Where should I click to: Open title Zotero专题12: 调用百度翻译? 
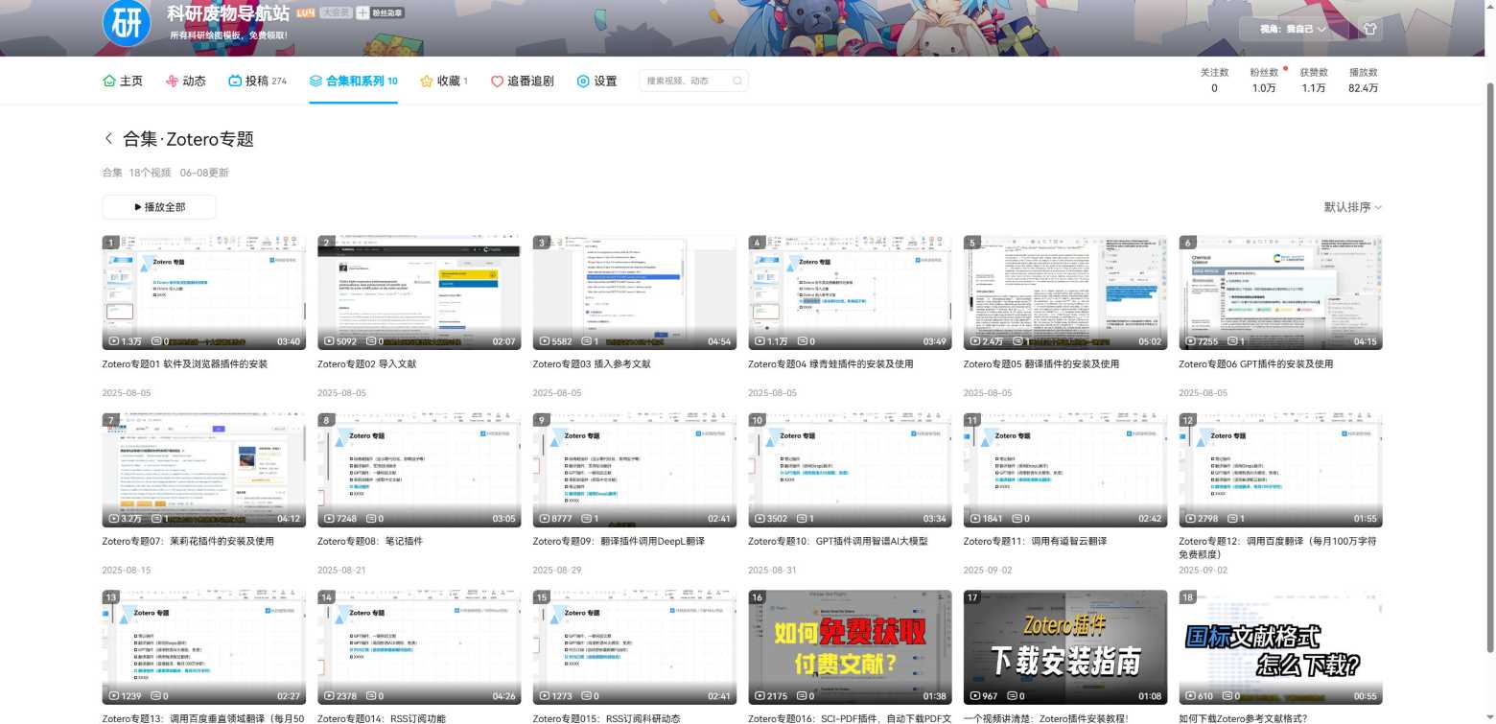pyautogui.click(x=1280, y=548)
